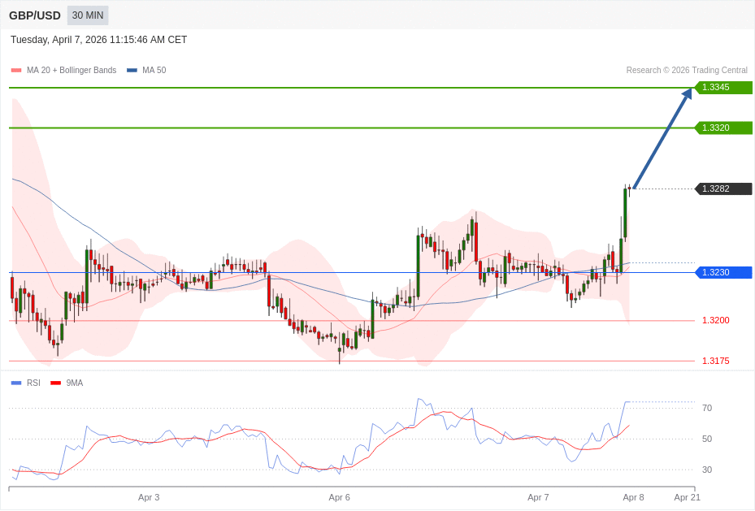The height and width of the screenshot is (511, 755).
Task: Select the red 1.3175 support level label
Action: click(x=715, y=362)
